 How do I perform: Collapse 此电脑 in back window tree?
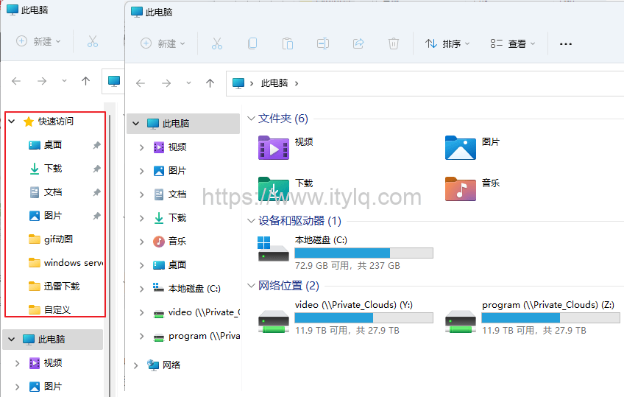12,340
